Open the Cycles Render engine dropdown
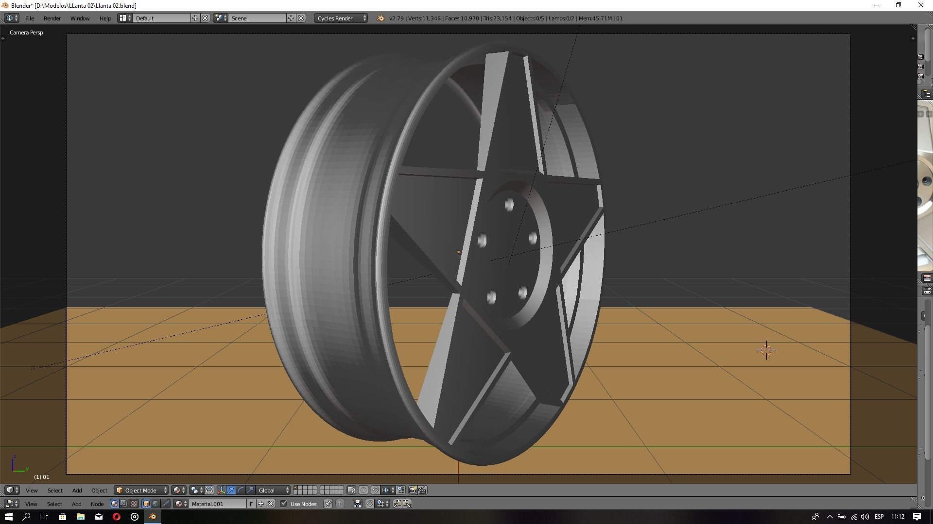The image size is (933, 524). (x=342, y=18)
